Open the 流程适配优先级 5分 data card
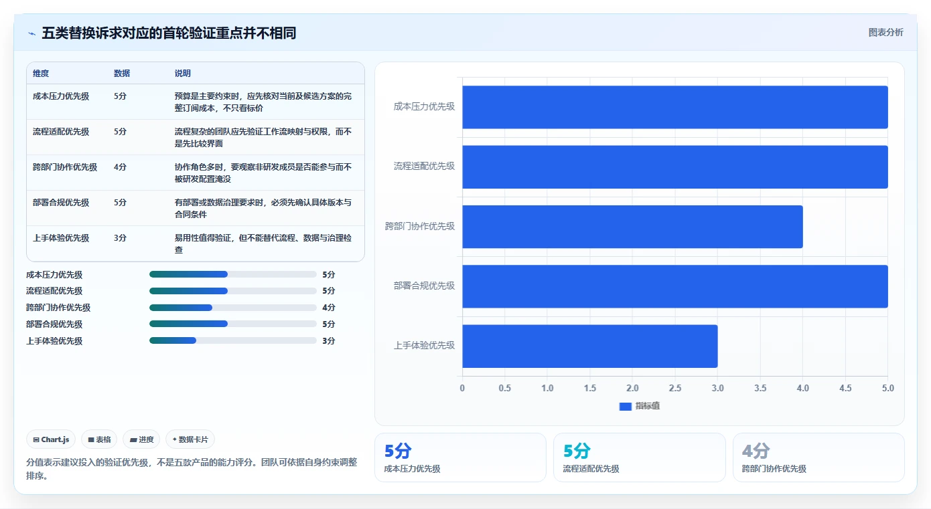The image size is (931, 509). point(640,457)
